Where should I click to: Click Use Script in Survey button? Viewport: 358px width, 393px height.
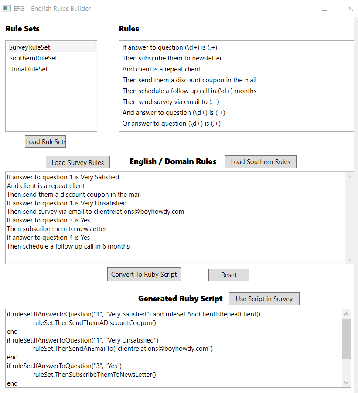(x=264, y=299)
